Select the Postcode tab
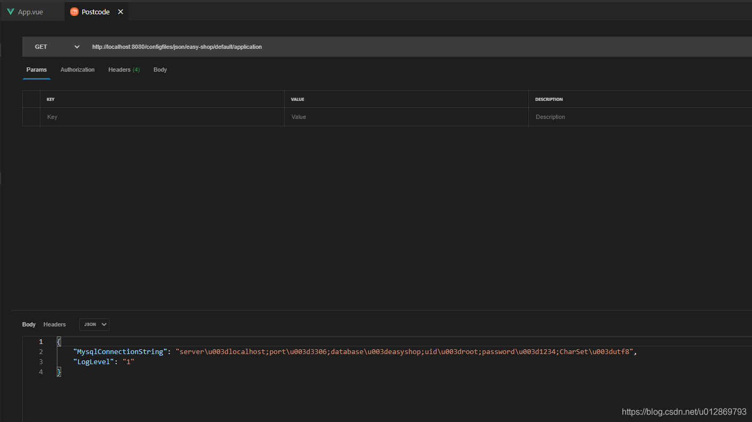Viewport: 752px width, 422px height. (96, 12)
